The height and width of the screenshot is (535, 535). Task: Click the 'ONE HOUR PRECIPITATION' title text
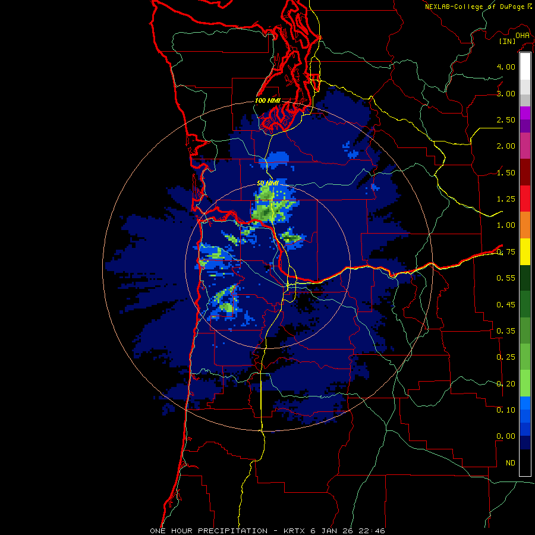coord(209,531)
